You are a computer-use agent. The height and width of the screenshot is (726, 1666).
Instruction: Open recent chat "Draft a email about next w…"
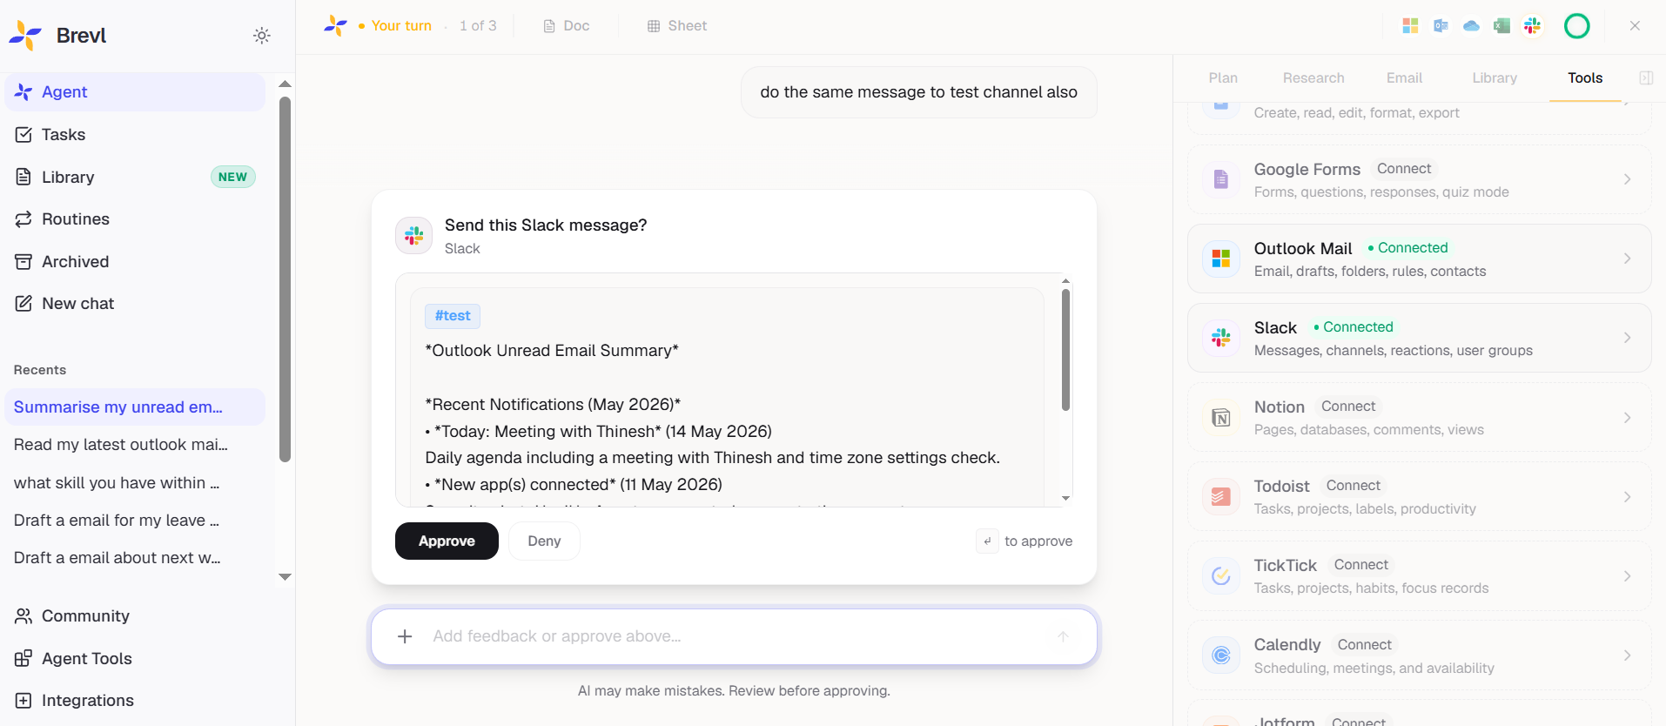135,558
